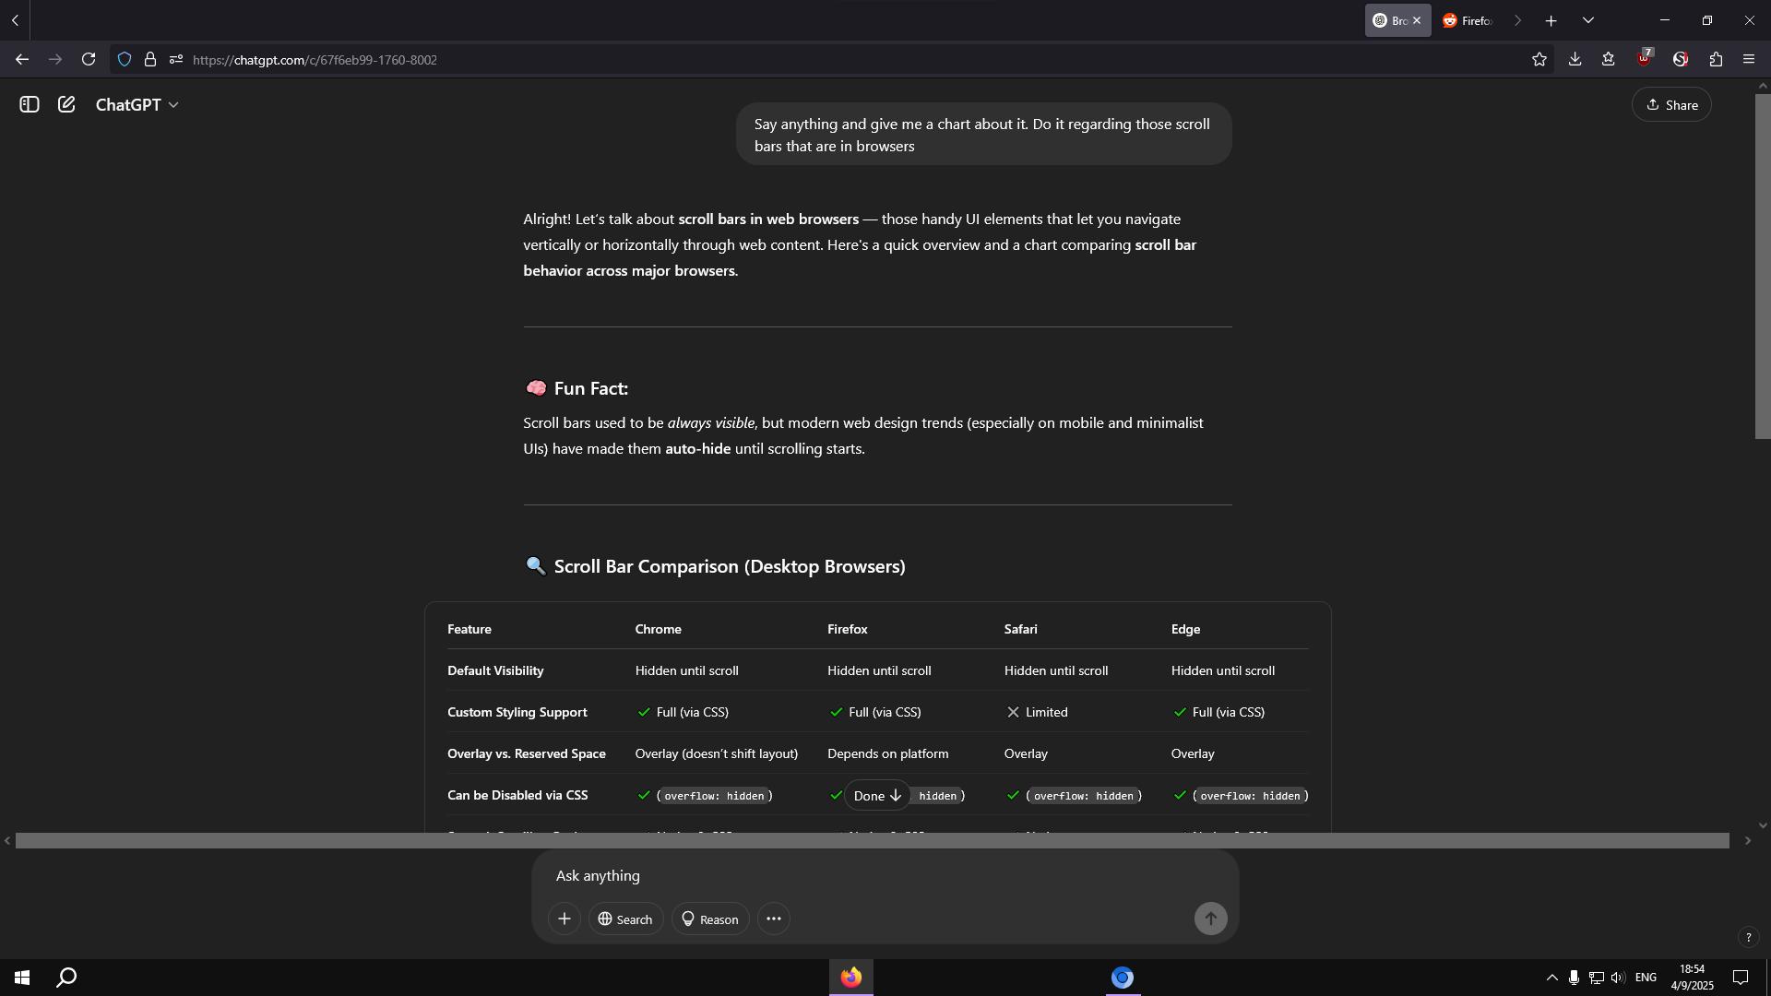This screenshot has height=996, width=1771.
Task: Click the 'Edge' table column header
Action: pyautogui.click(x=1185, y=629)
